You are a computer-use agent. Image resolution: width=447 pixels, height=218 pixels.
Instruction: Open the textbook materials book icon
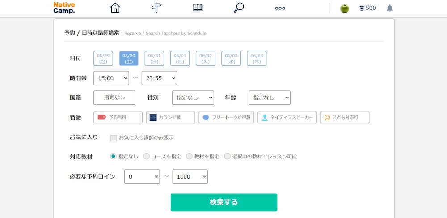198,8
